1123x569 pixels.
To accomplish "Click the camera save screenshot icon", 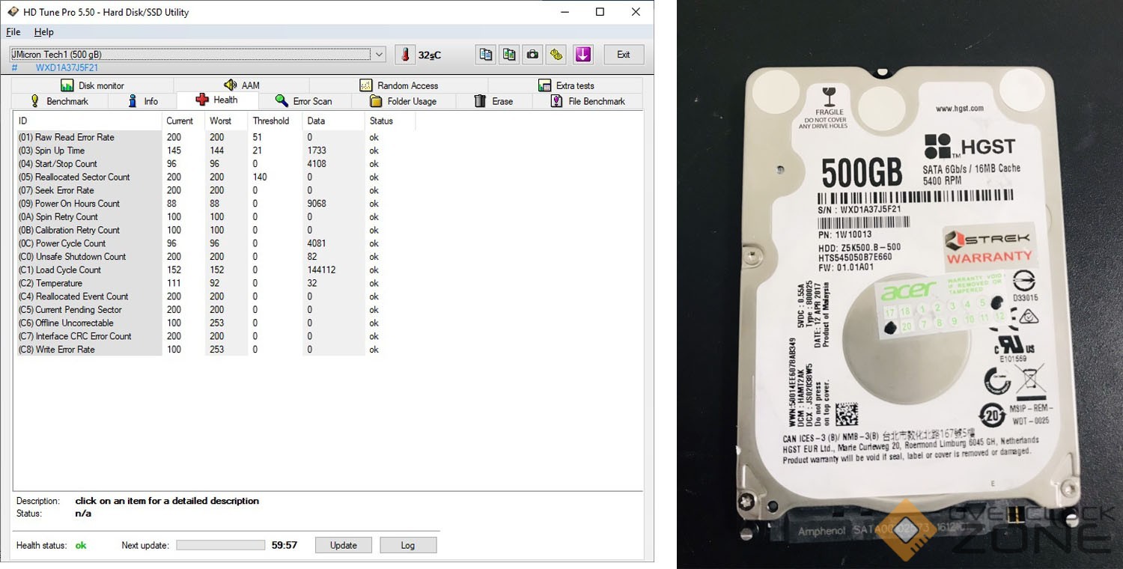I will pos(532,55).
